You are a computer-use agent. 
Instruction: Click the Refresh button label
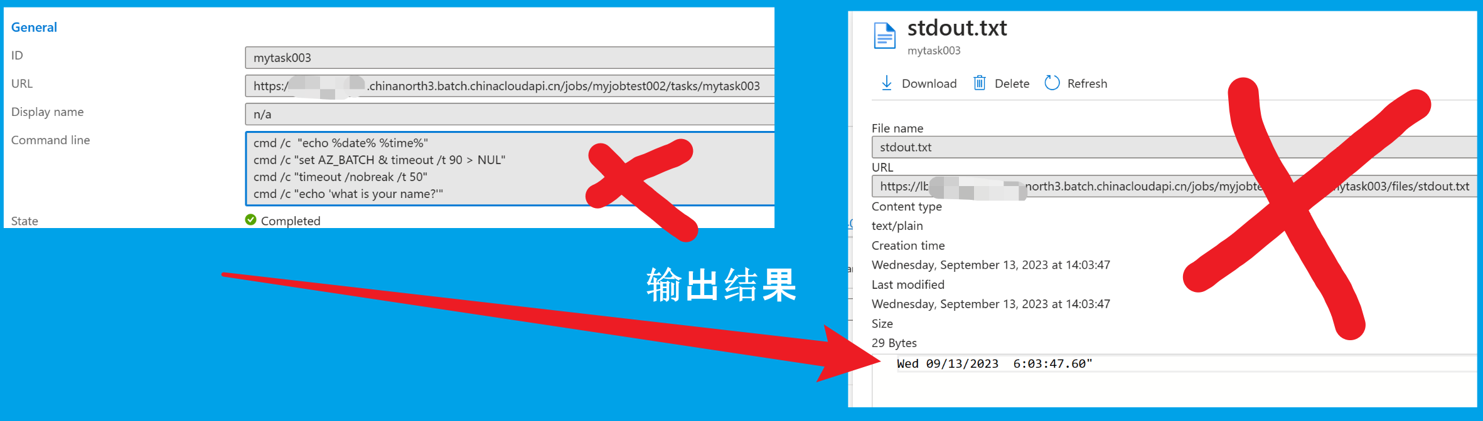[x=1087, y=83]
